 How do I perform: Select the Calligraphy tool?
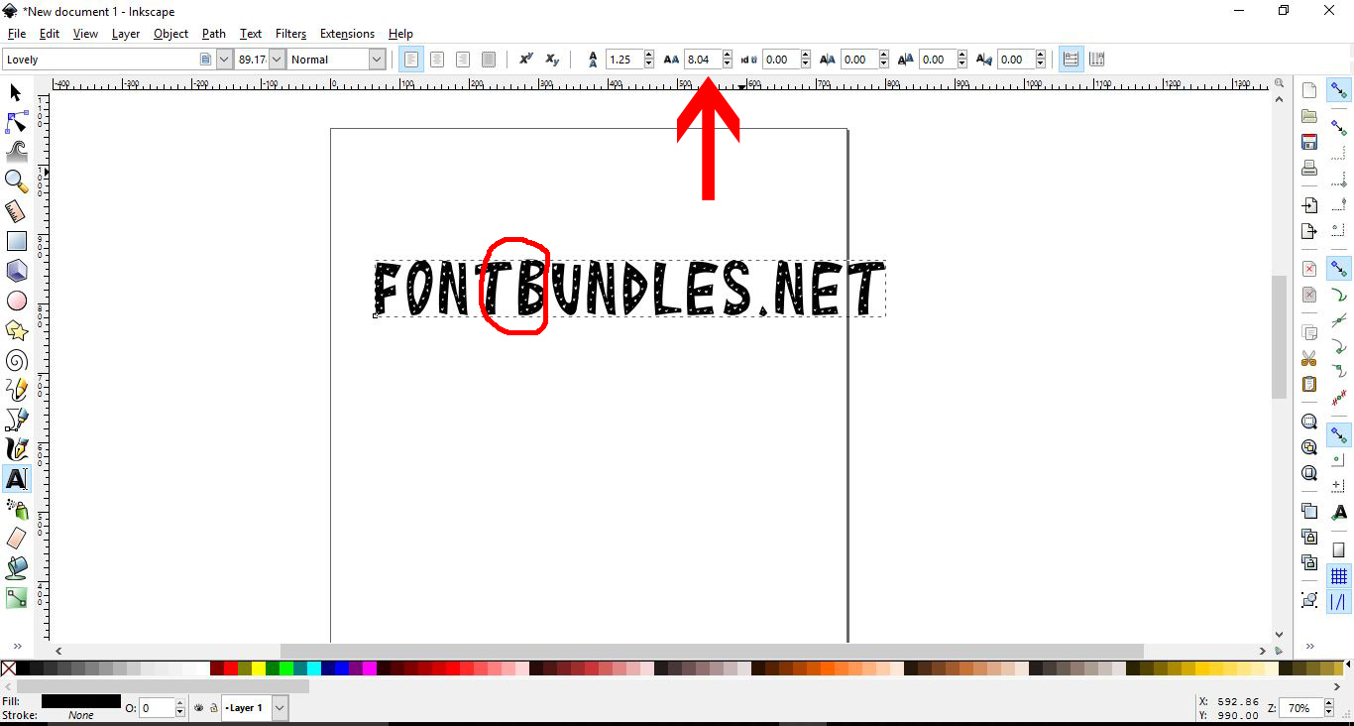[16, 449]
